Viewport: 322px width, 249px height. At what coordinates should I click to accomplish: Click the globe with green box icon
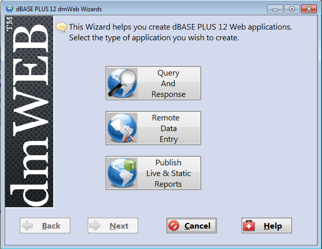click(122, 173)
